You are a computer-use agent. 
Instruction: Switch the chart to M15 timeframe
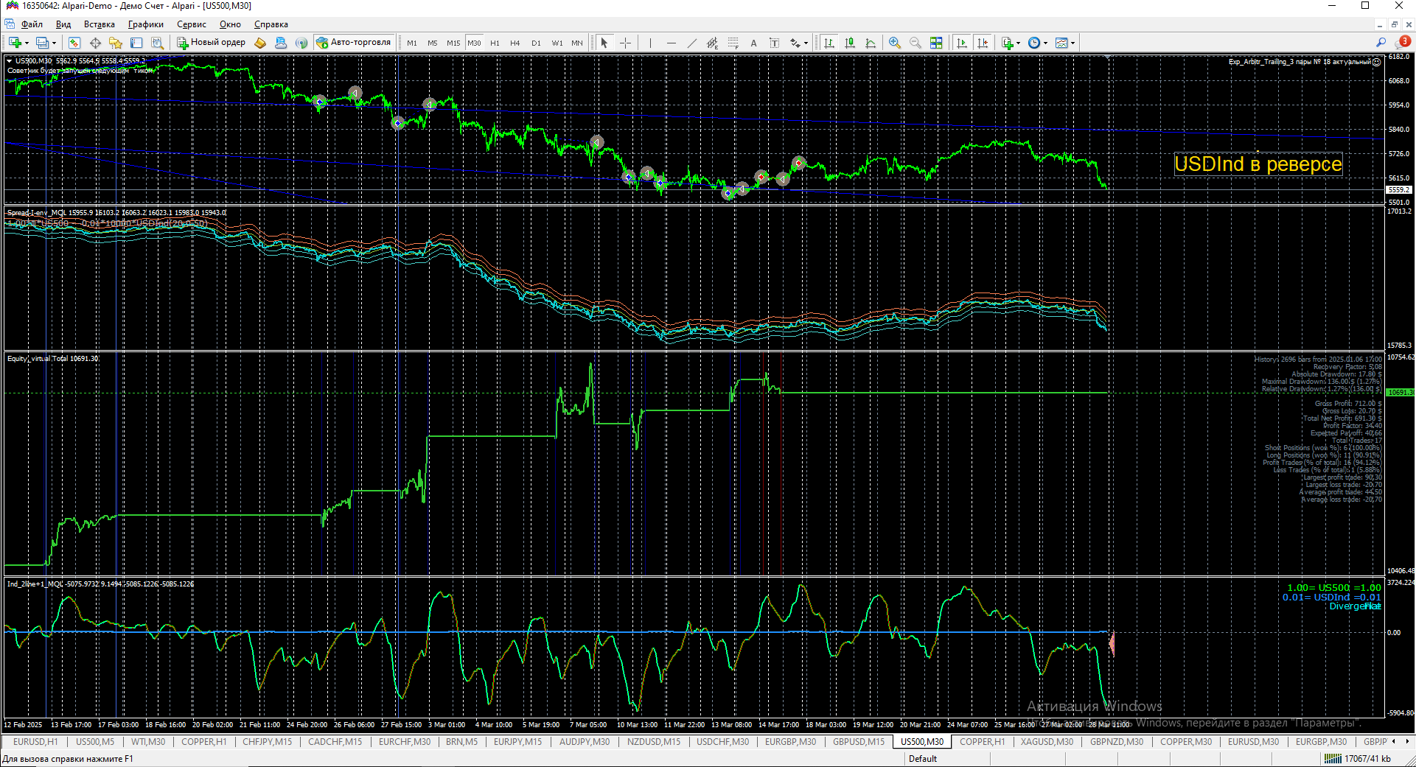coord(453,43)
